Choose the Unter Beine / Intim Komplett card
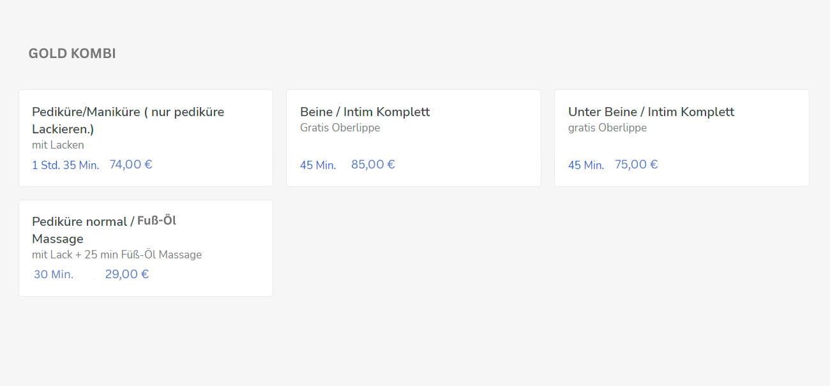This screenshot has height=386, width=830. click(682, 138)
